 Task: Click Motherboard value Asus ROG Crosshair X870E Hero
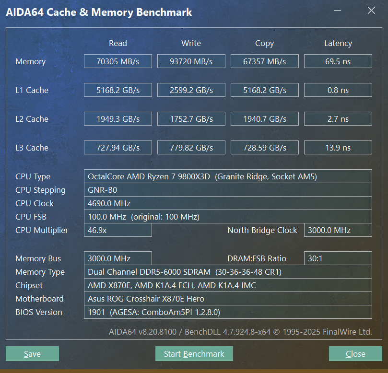(x=228, y=299)
